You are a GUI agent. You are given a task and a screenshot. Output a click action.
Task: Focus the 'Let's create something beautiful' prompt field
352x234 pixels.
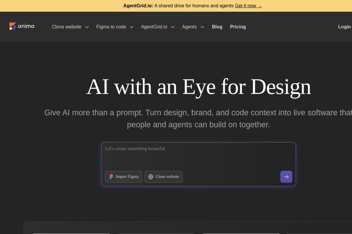click(198, 156)
